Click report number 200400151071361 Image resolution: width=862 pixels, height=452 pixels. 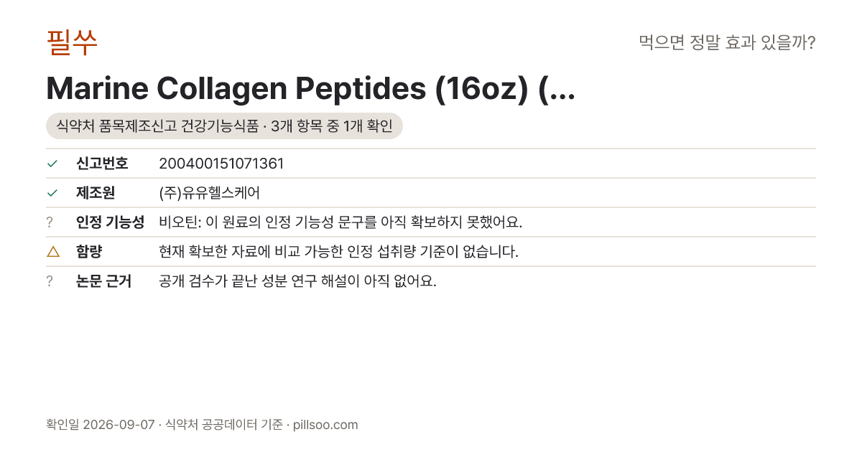pyautogui.click(x=221, y=164)
